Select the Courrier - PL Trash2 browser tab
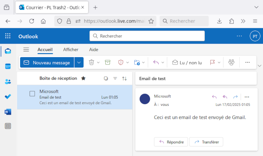 tap(52, 7)
